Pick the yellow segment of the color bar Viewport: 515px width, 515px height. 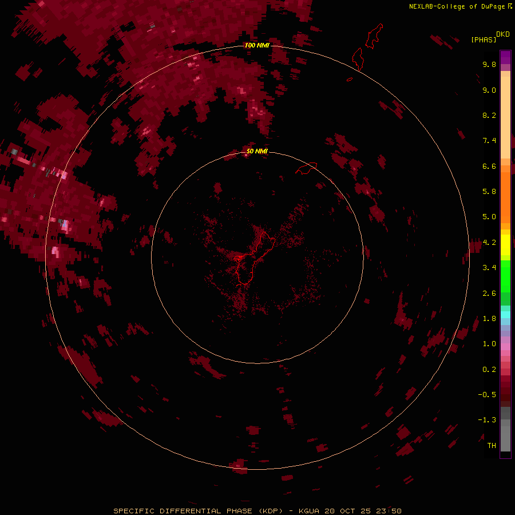tap(505, 245)
